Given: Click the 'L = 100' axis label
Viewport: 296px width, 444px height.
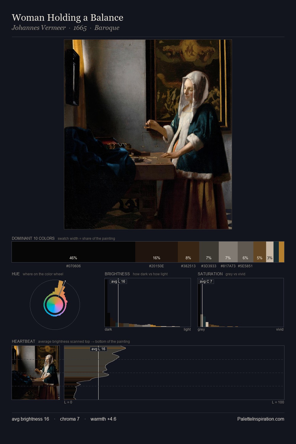Looking at the screenshot, I should pos(278,402).
